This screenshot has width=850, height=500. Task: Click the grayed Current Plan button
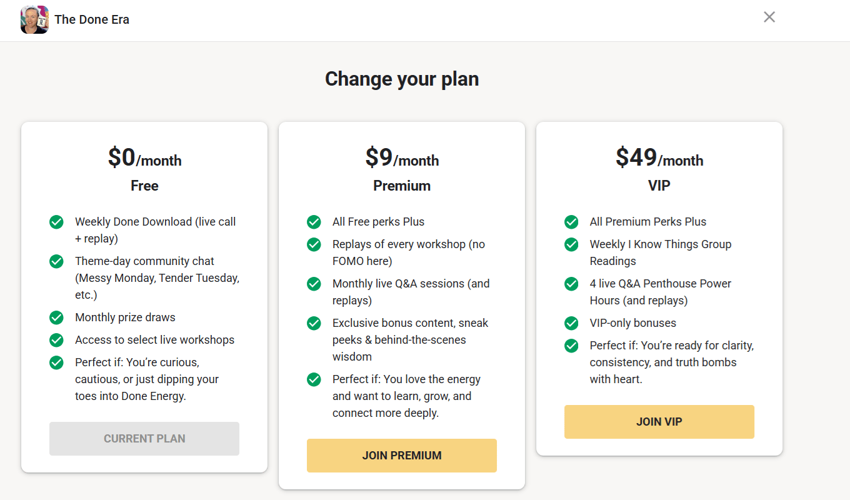click(x=144, y=439)
